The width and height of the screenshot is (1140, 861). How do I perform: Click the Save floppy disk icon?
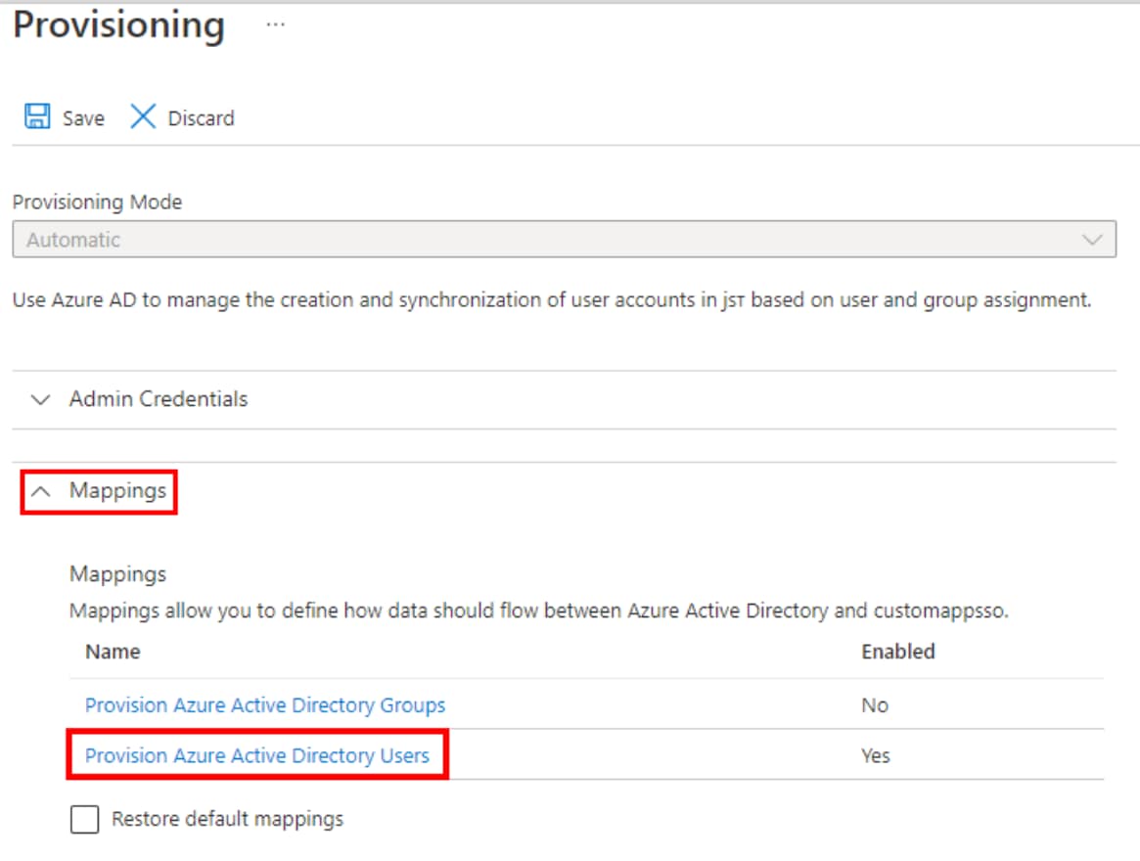click(x=37, y=117)
